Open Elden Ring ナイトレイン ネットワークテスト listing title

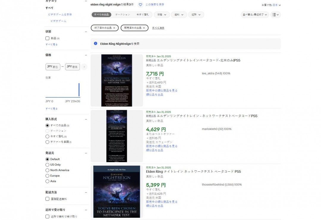(193, 172)
